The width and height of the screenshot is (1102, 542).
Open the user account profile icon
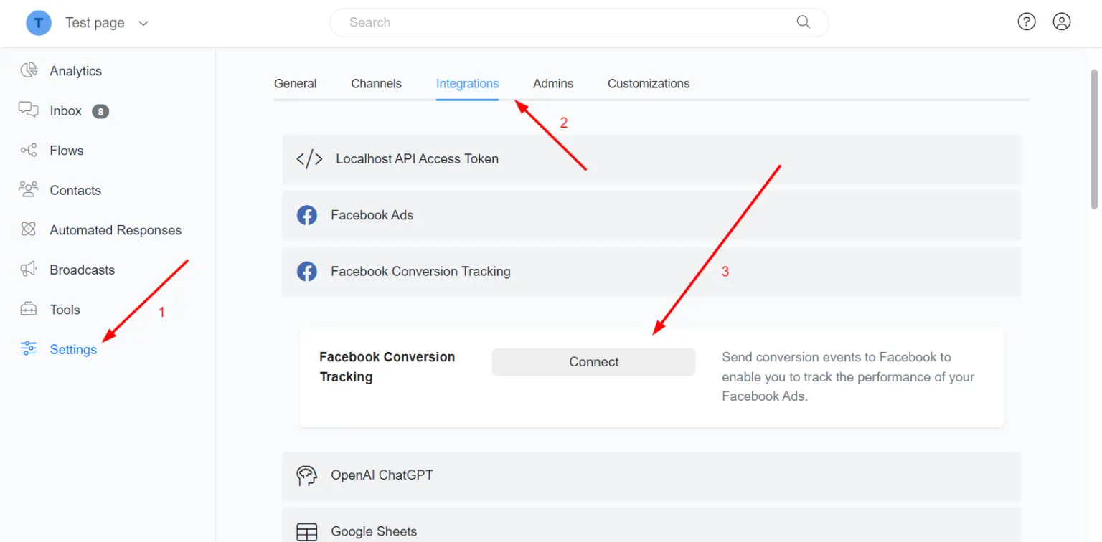(x=1062, y=22)
